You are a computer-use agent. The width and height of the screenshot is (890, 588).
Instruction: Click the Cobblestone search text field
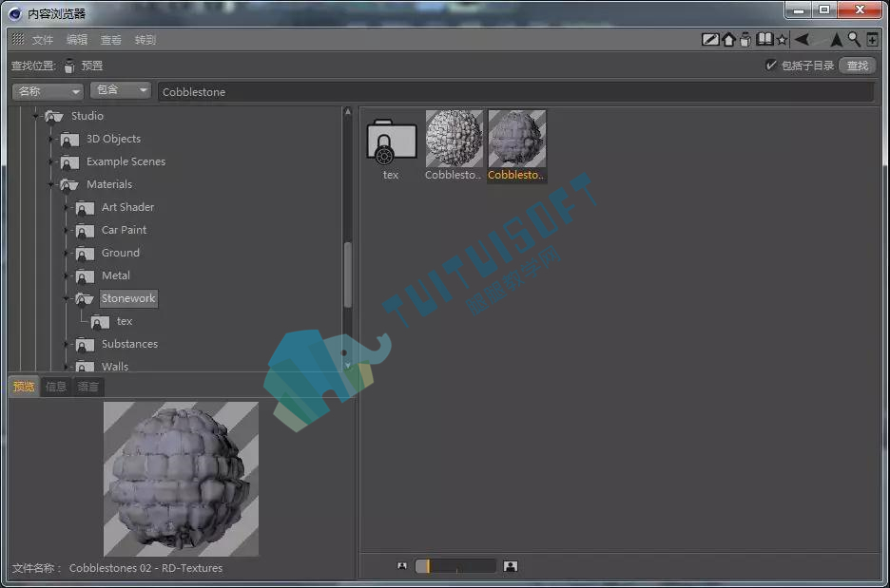pyautogui.click(x=515, y=92)
